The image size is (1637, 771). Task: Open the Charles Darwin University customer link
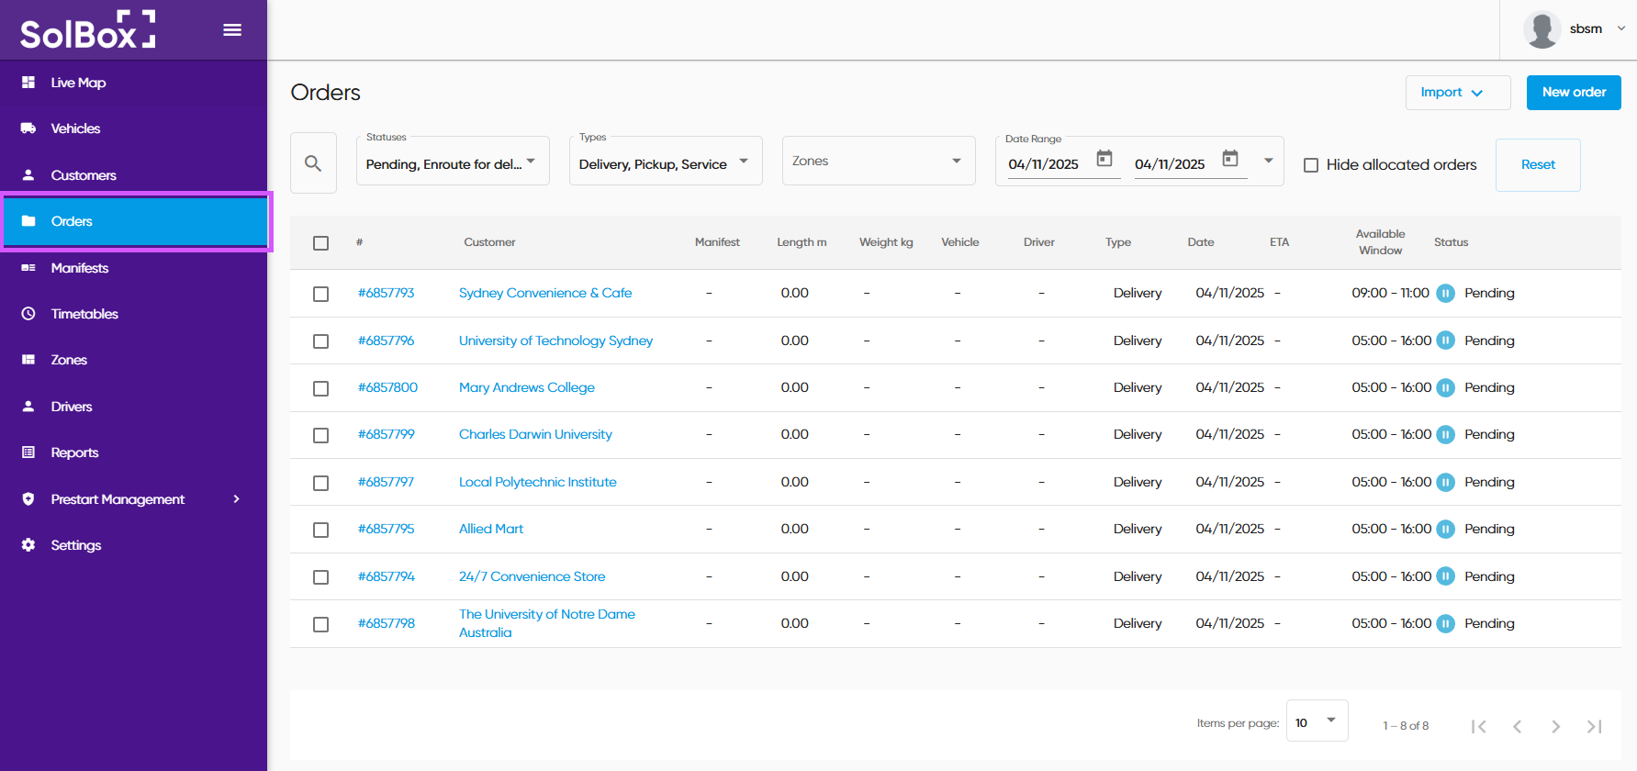coord(535,435)
